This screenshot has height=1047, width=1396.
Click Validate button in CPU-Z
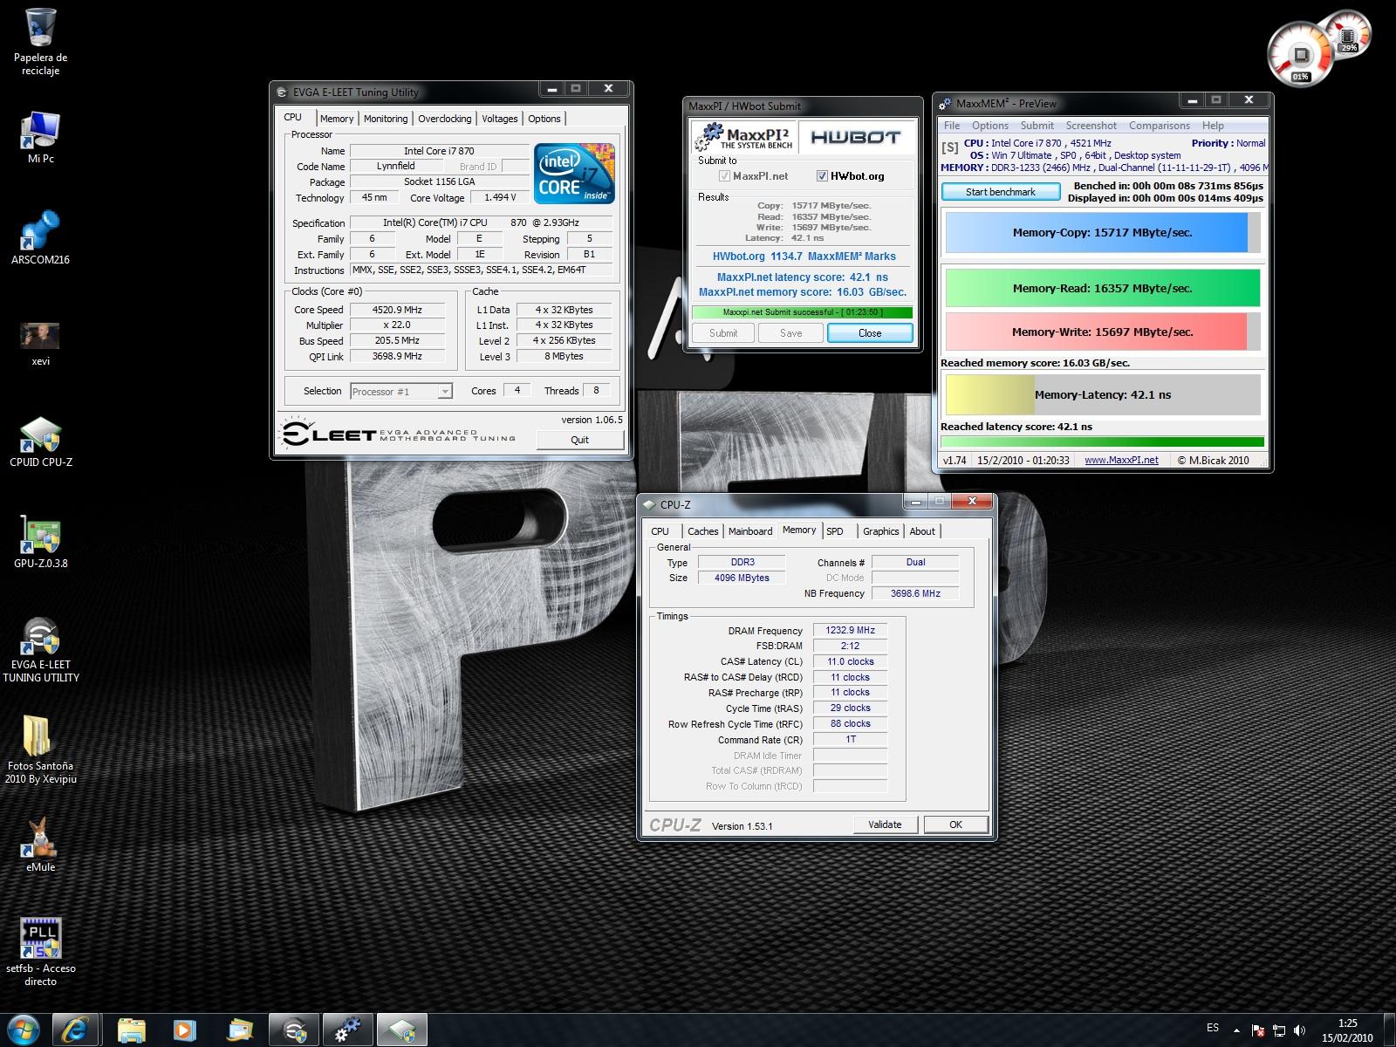click(885, 825)
